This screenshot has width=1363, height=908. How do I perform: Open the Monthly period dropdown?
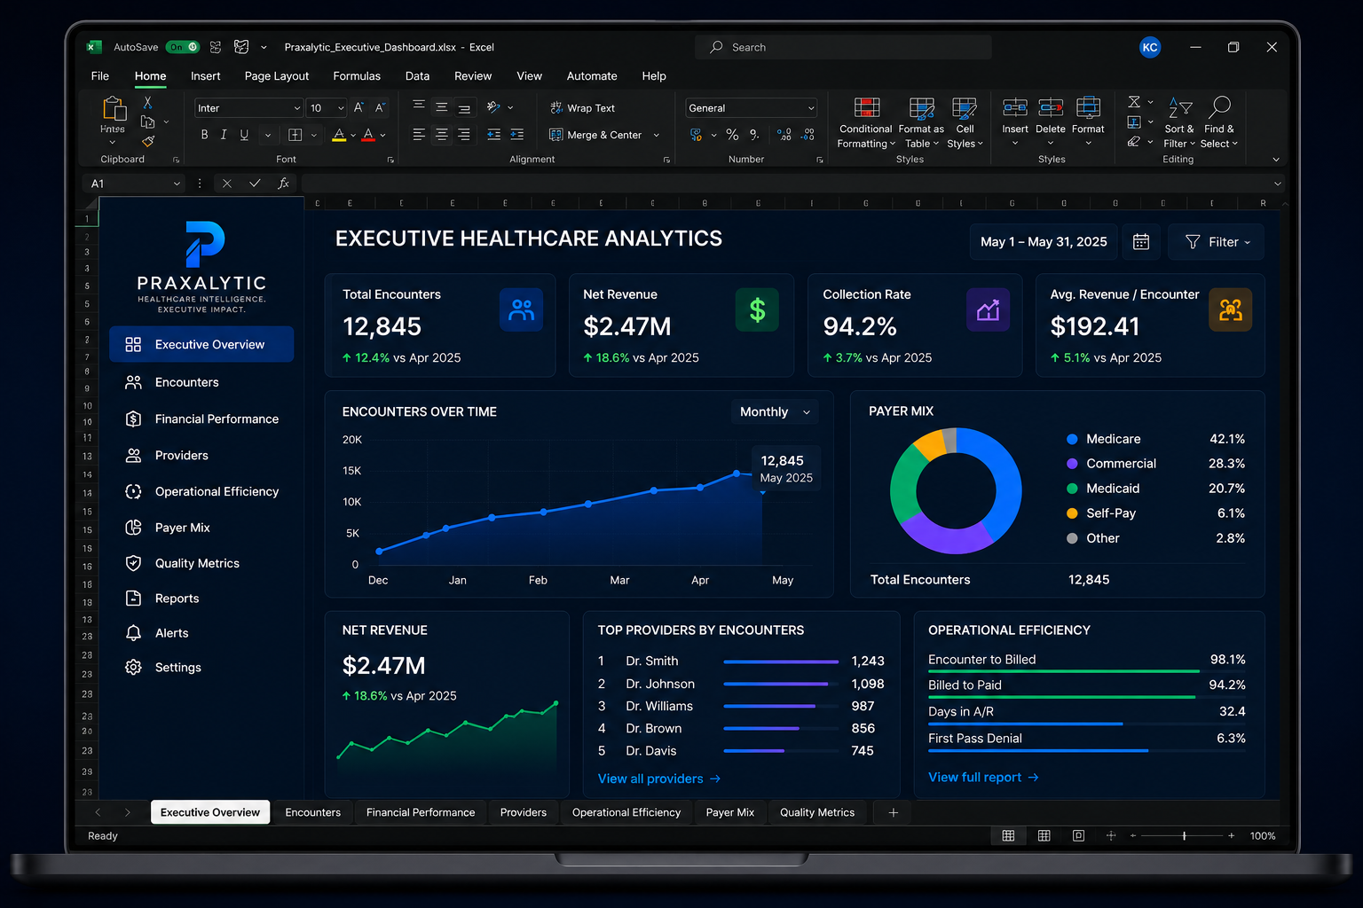point(775,411)
